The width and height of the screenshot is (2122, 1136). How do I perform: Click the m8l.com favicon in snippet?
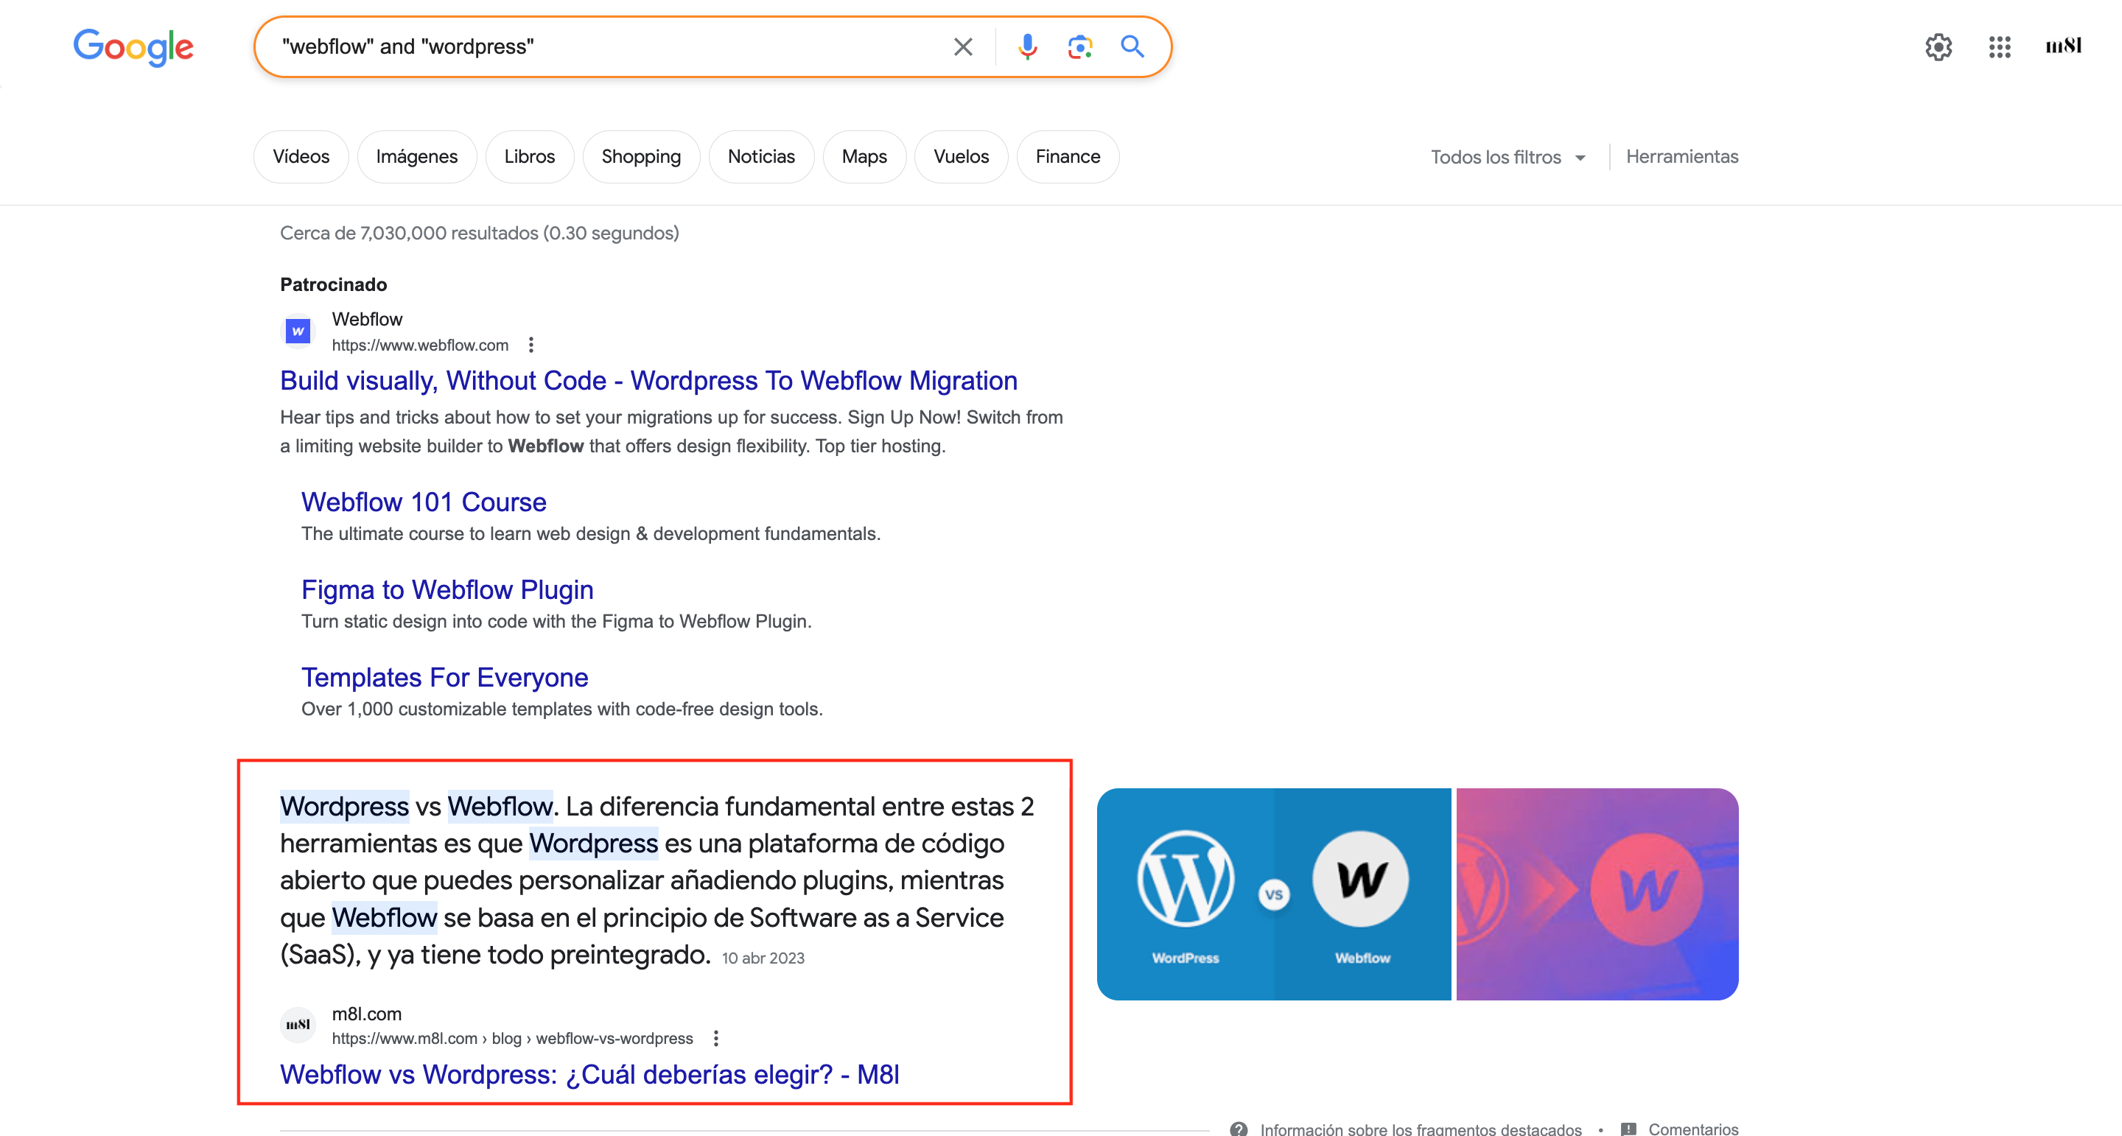[x=298, y=1025]
